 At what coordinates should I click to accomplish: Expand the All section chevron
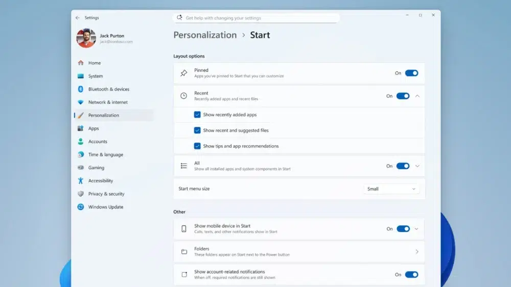coord(417,166)
